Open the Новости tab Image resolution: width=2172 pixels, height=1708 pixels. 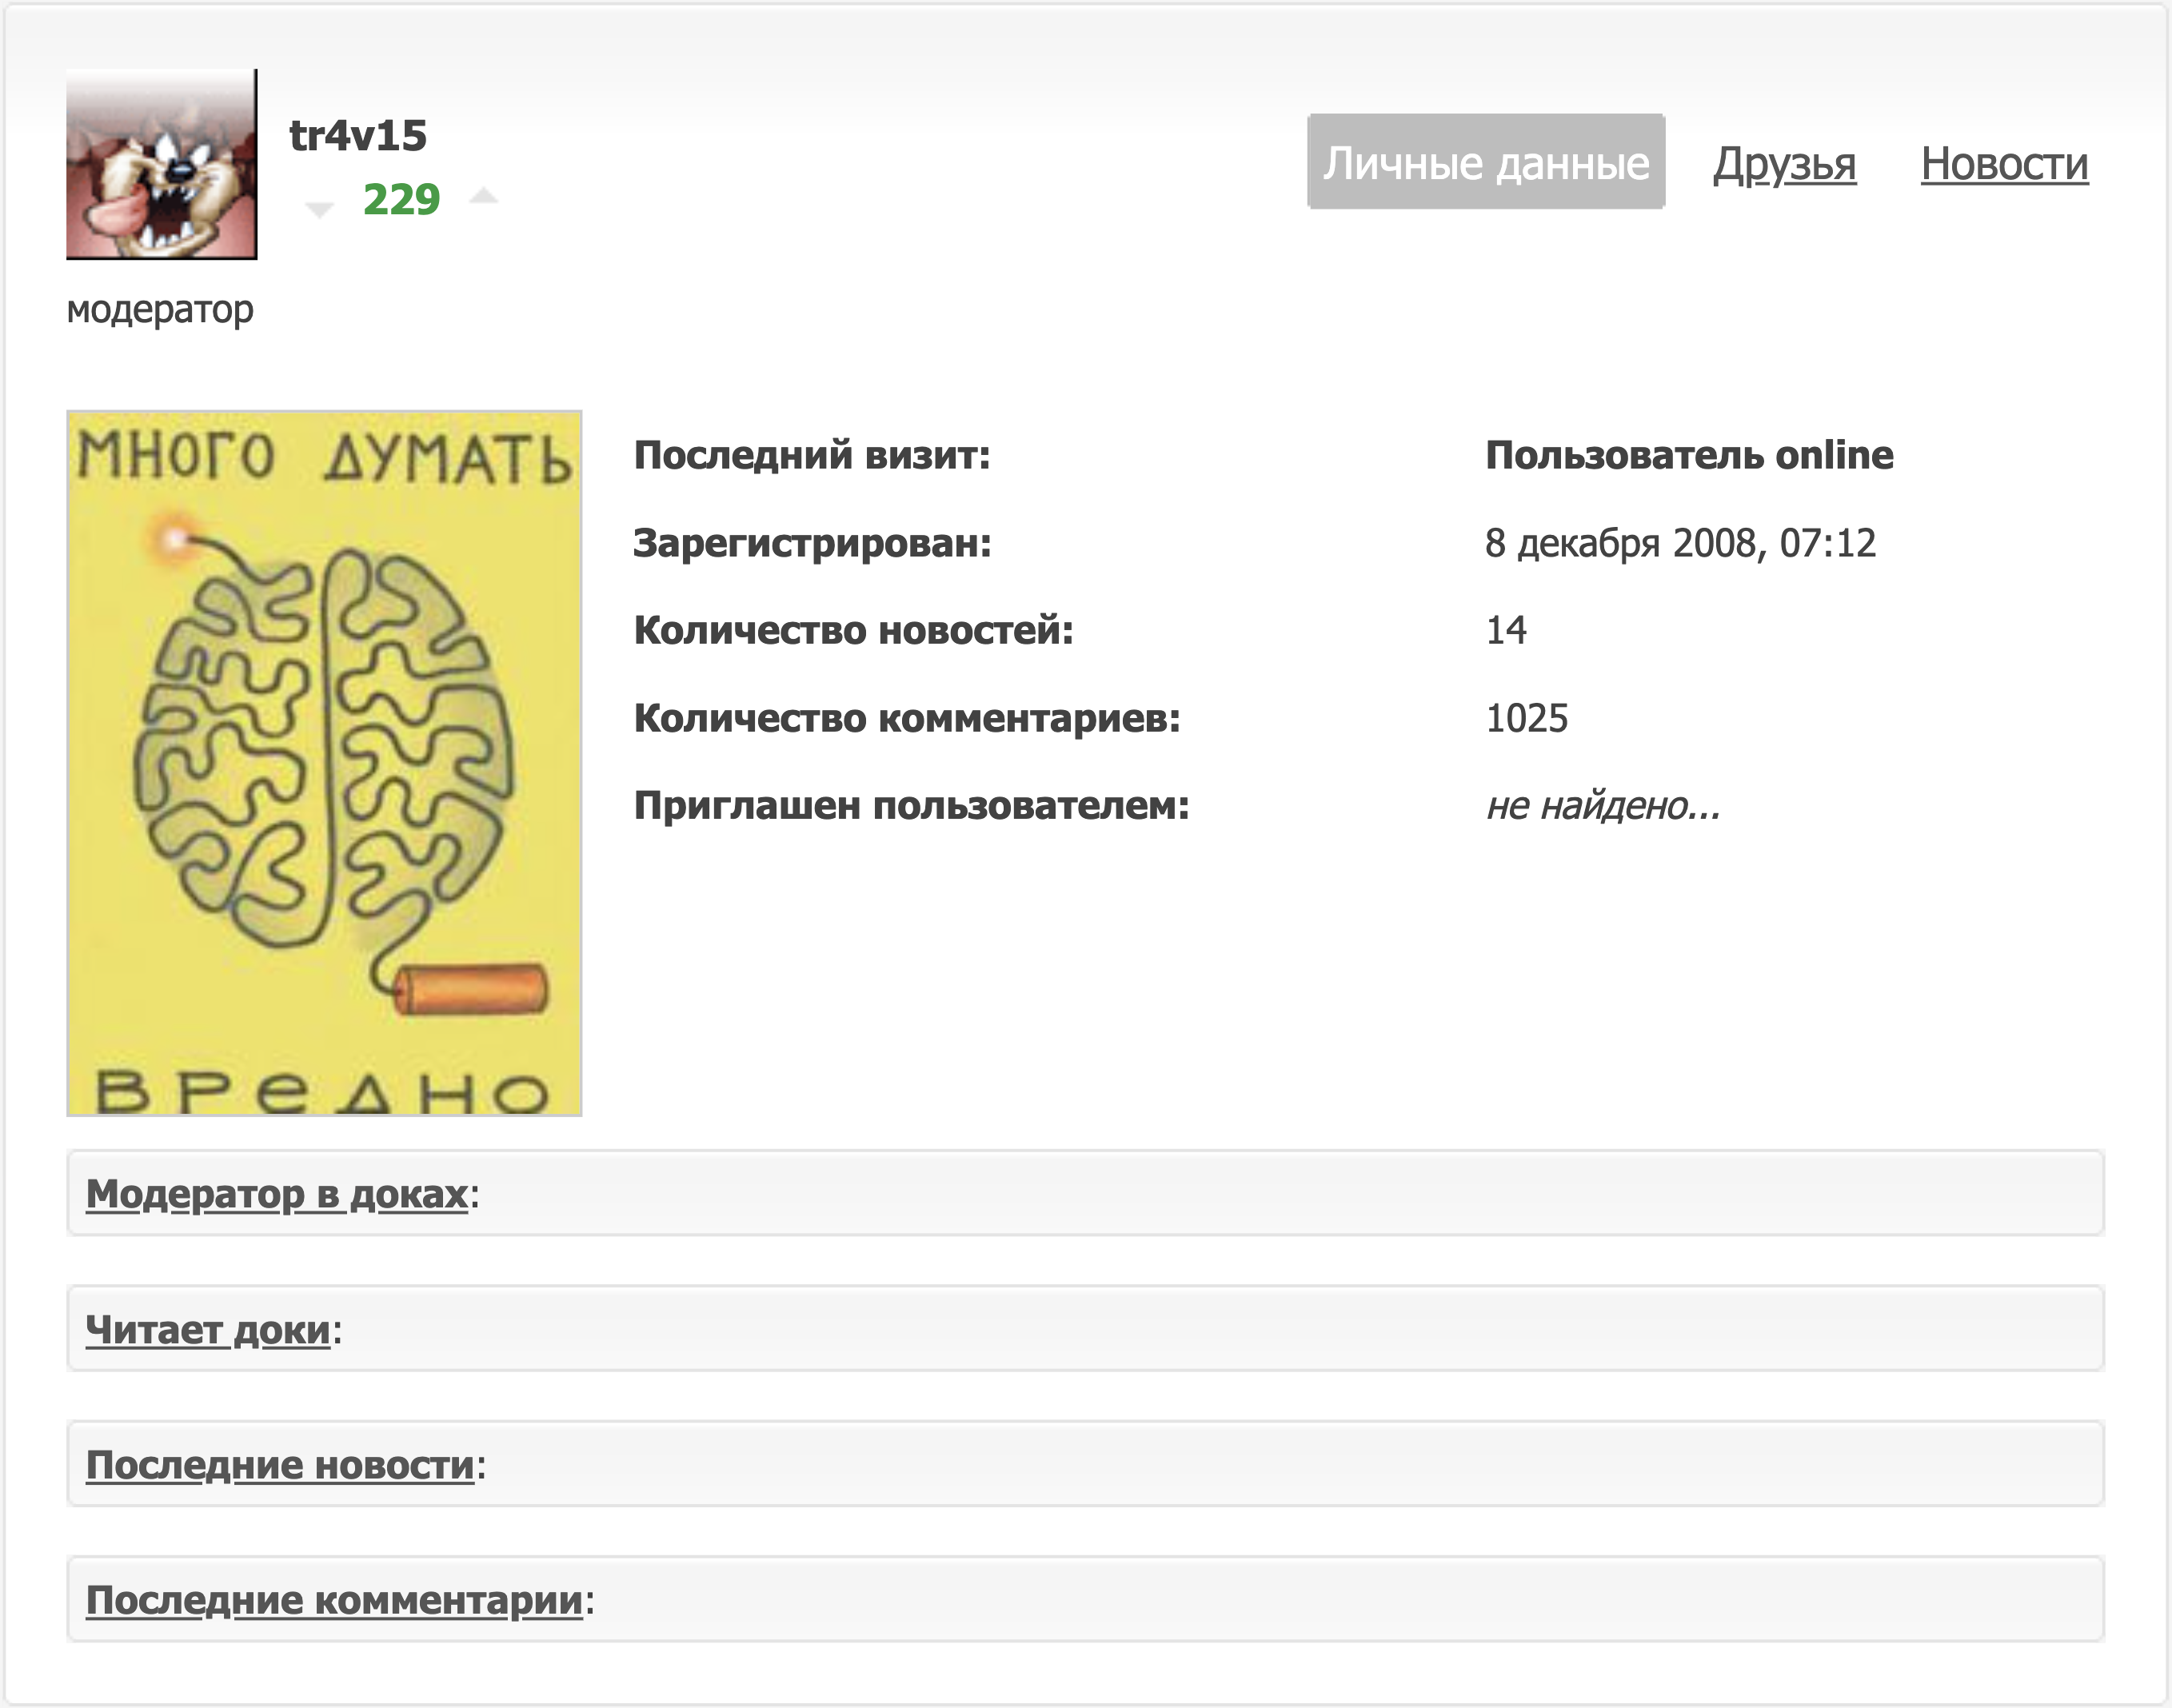point(2004,164)
